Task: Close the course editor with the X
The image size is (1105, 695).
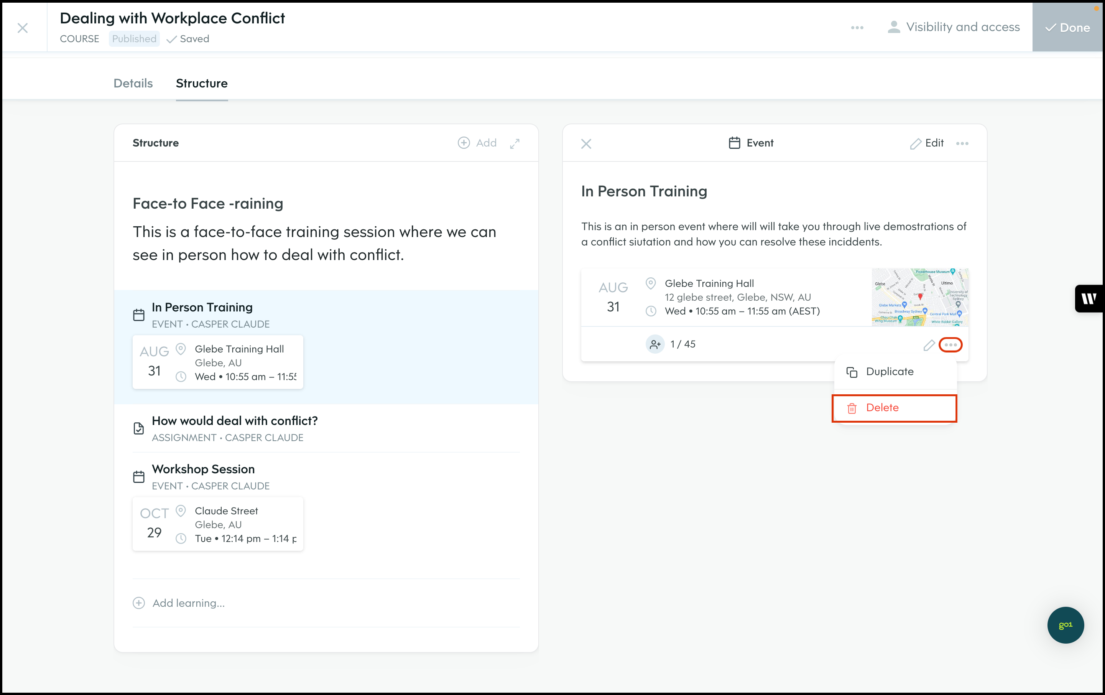Action: 23,28
